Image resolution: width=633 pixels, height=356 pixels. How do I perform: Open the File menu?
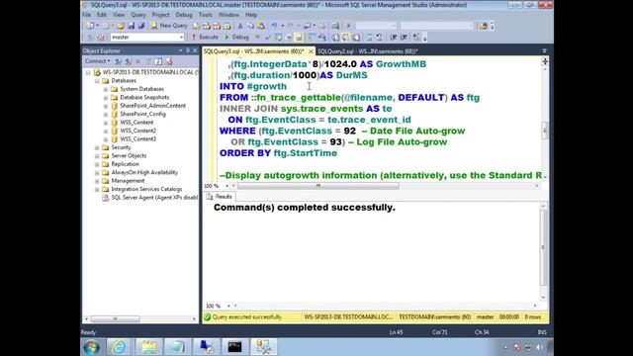click(x=87, y=15)
